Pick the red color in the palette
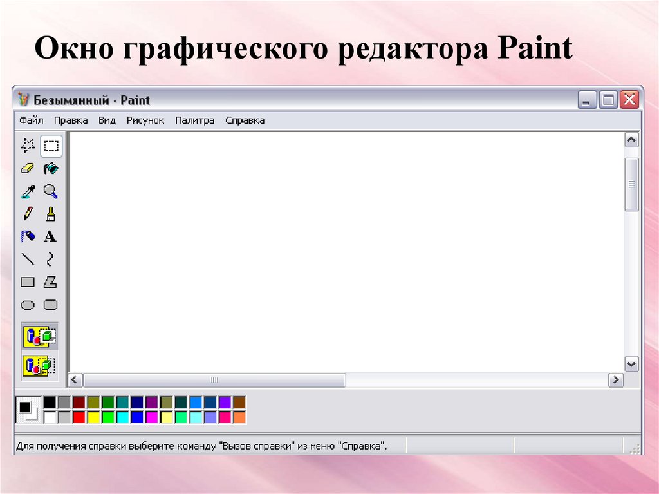 pos(79,417)
